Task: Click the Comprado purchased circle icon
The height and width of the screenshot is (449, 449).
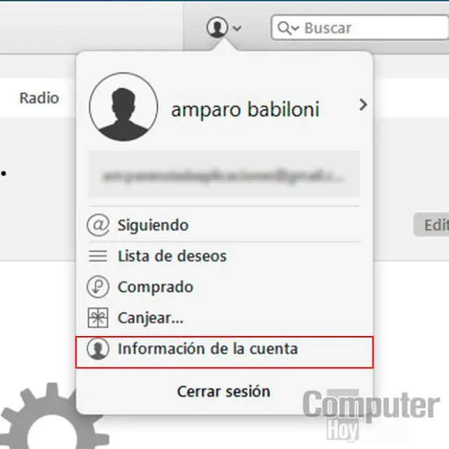Action: pos(98,287)
